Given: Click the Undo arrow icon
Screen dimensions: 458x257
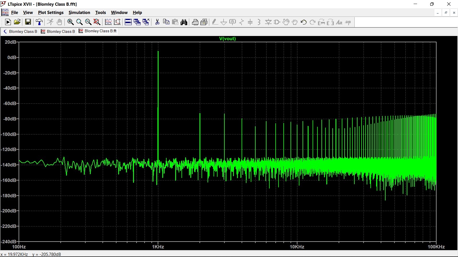Looking at the screenshot, I should (304, 22).
